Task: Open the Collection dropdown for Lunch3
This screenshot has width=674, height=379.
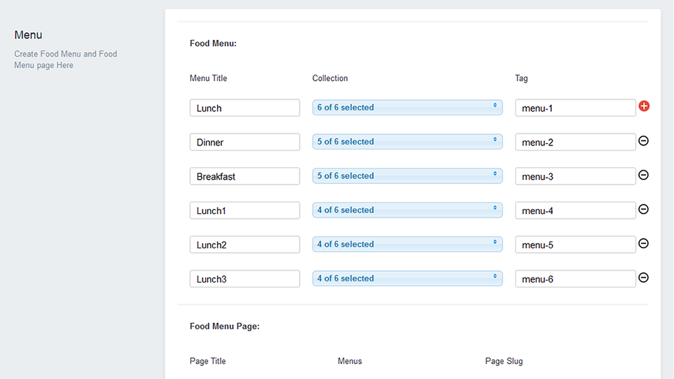Action: tap(407, 278)
